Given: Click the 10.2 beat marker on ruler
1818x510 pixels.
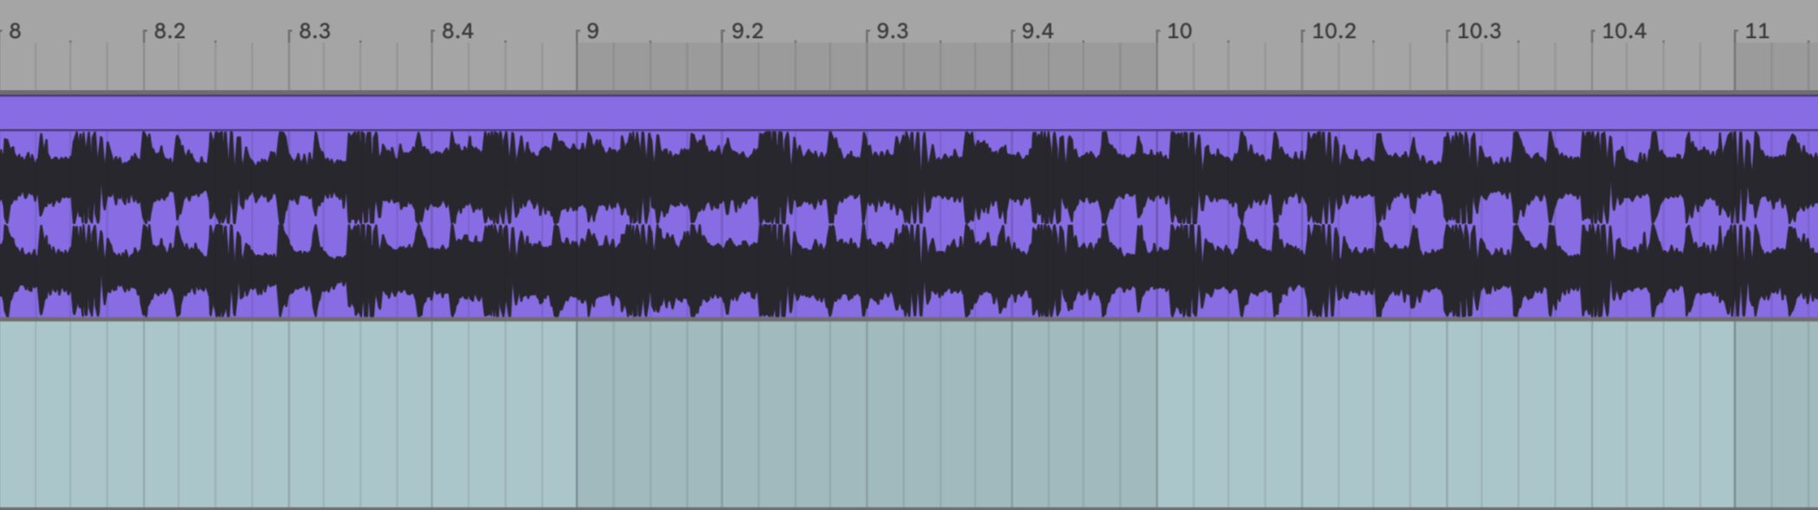Looking at the screenshot, I should pos(1333,31).
